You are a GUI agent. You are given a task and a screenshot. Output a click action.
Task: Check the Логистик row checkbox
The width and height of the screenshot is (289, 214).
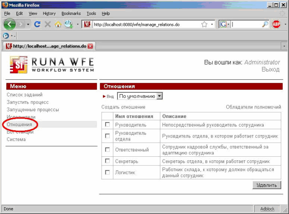[x=107, y=172]
